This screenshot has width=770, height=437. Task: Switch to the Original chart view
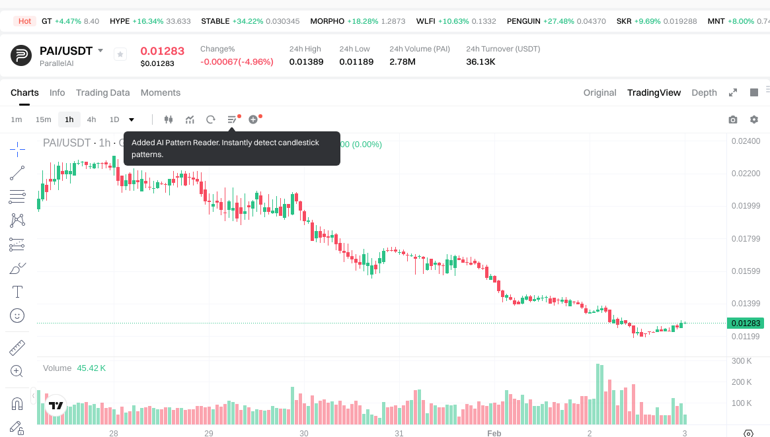pyautogui.click(x=599, y=92)
